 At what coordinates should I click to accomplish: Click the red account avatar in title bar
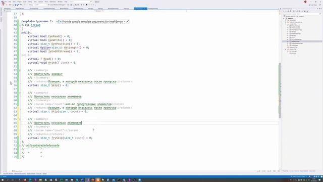tap(305, 2)
